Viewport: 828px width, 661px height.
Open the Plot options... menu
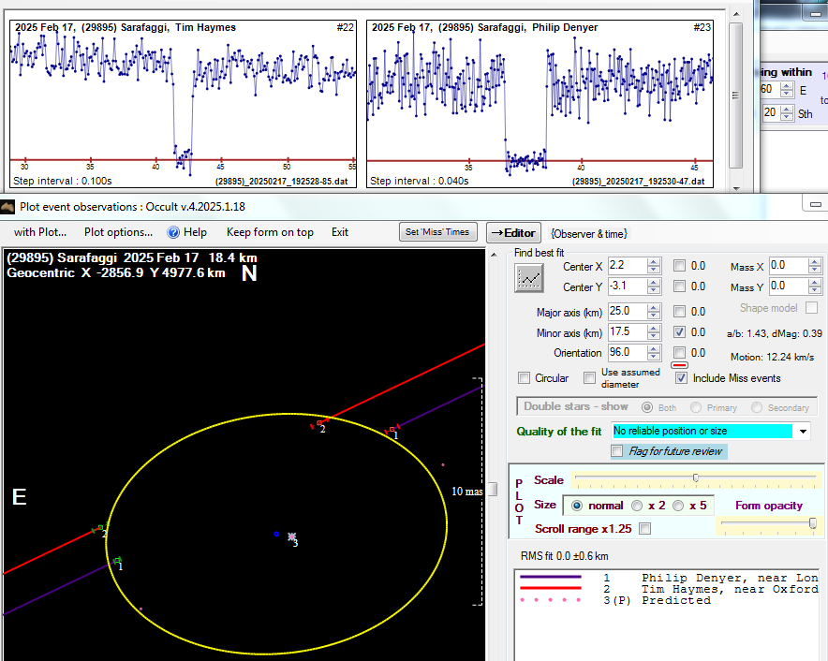118,232
